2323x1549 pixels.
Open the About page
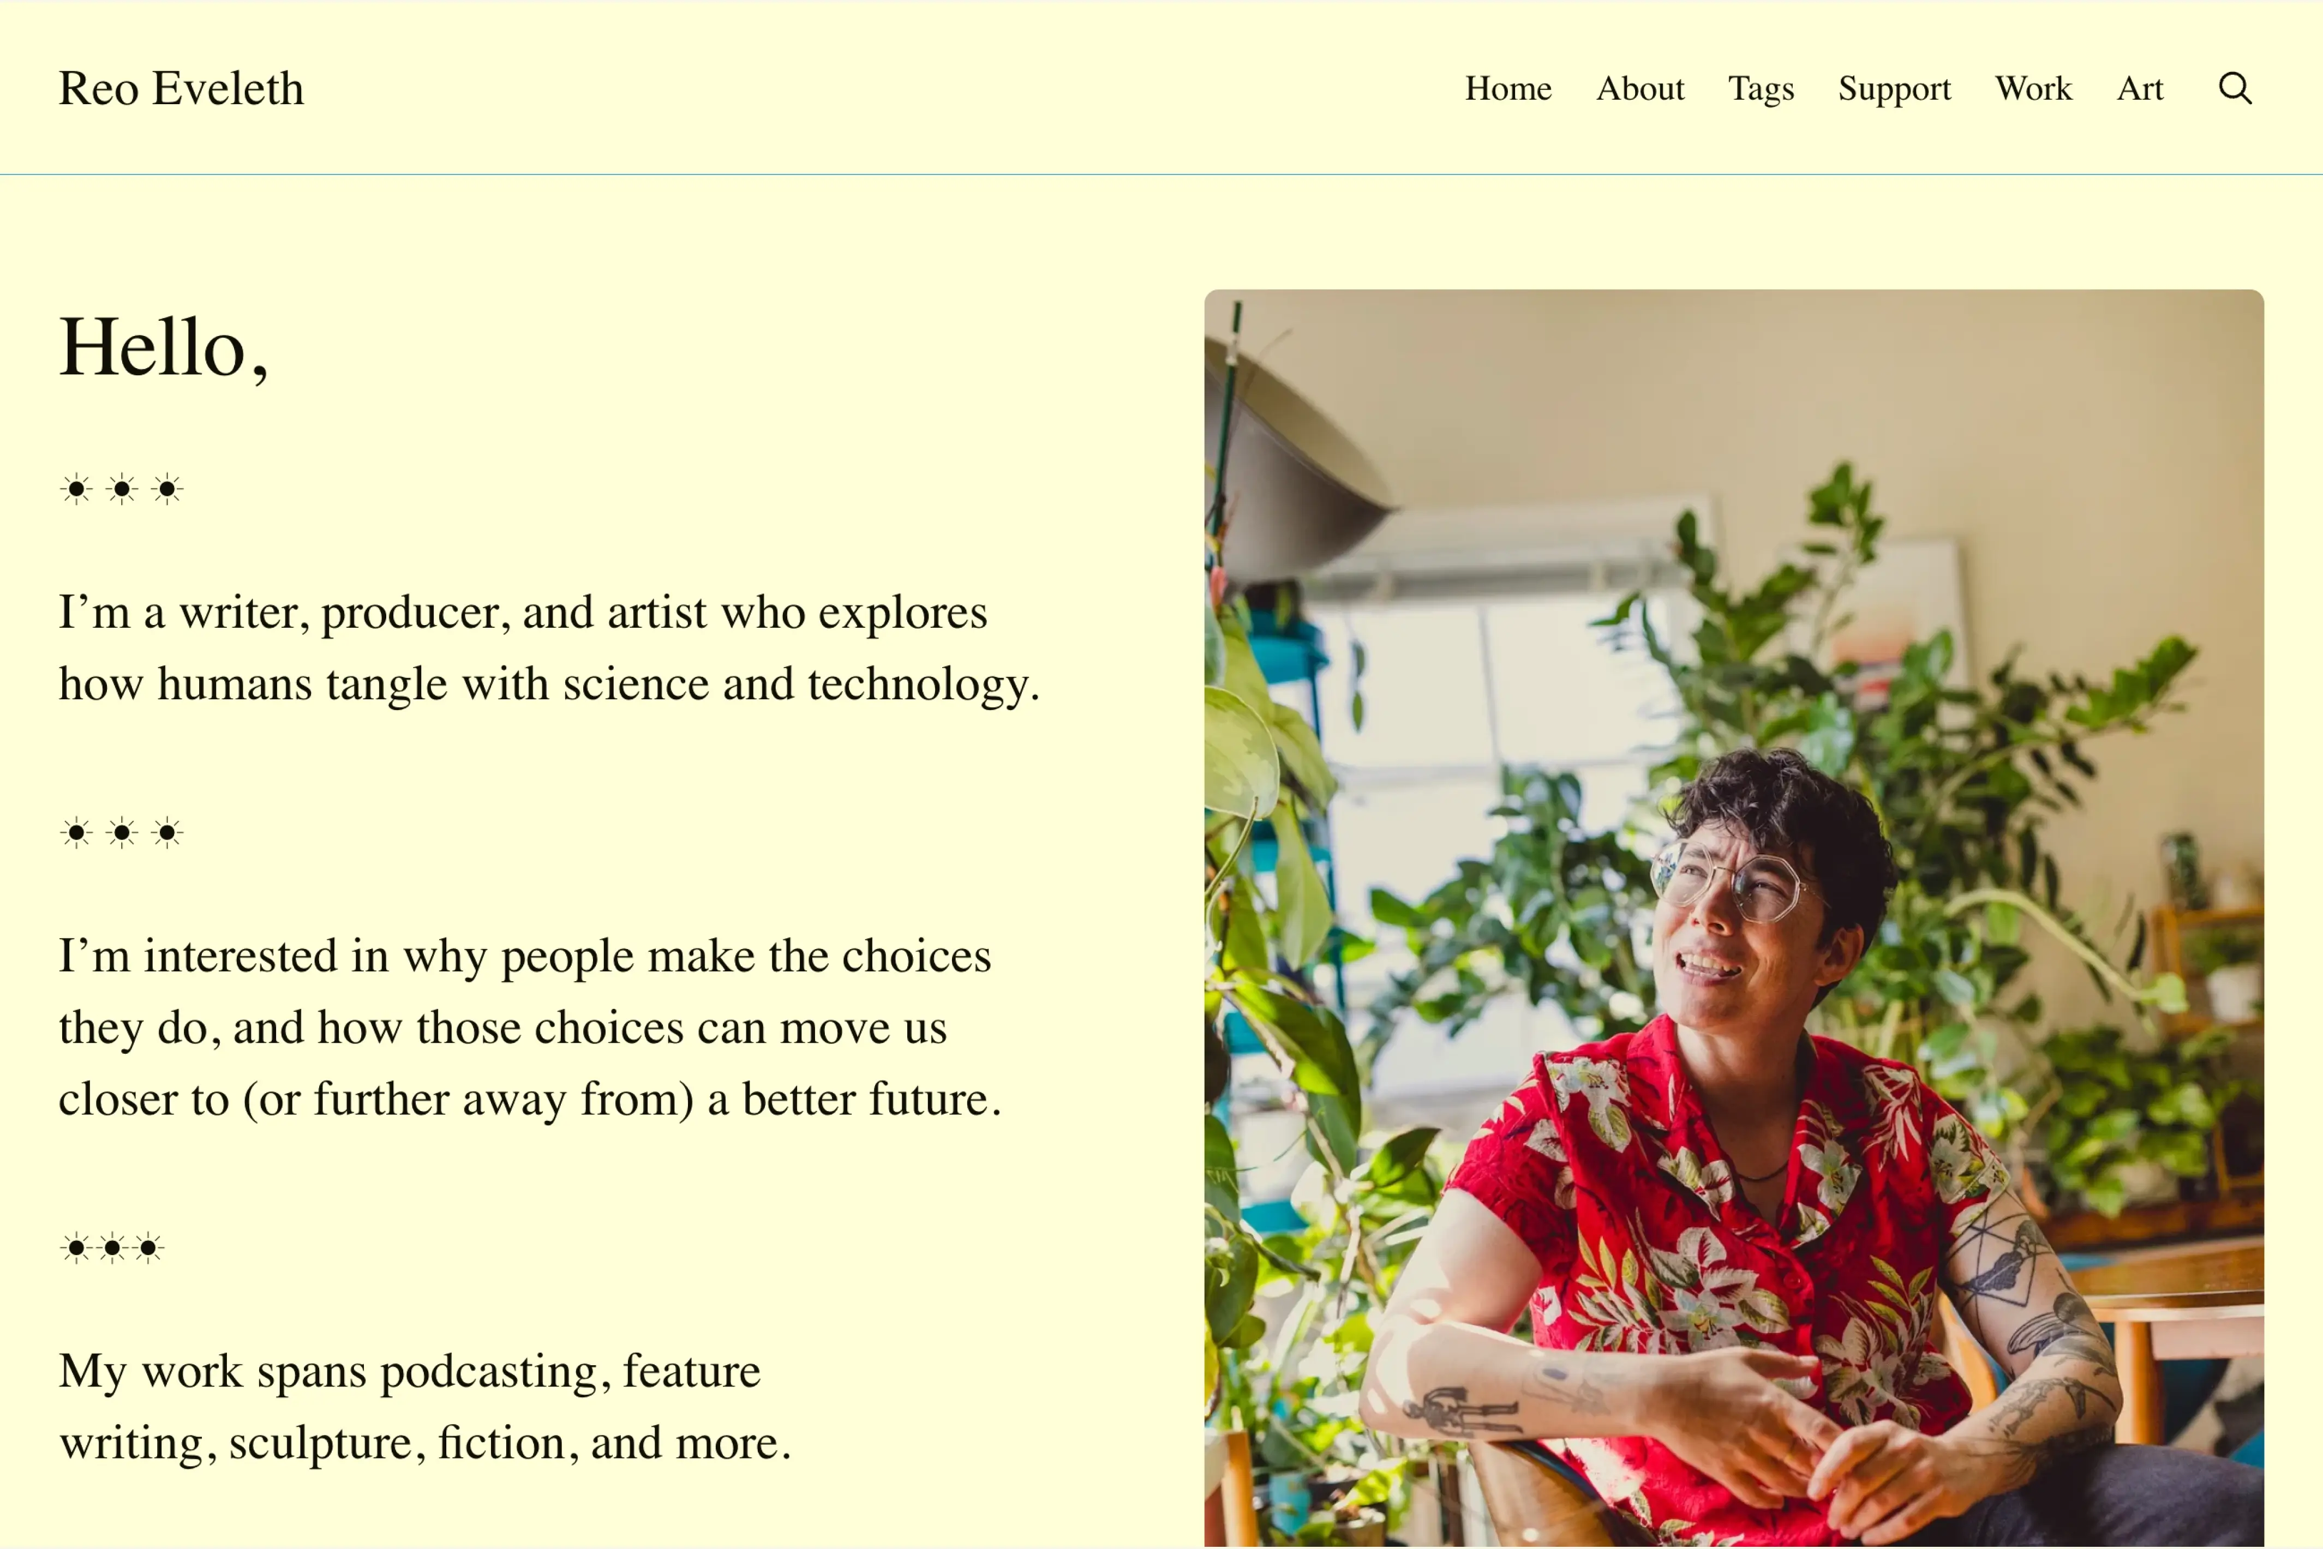click(x=1640, y=88)
